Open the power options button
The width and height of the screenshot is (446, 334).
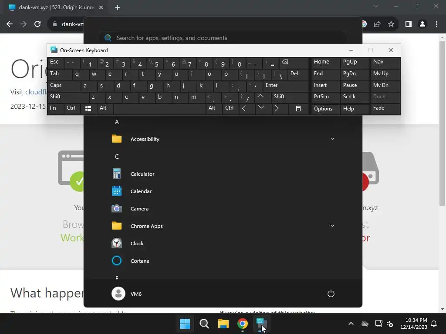331,294
